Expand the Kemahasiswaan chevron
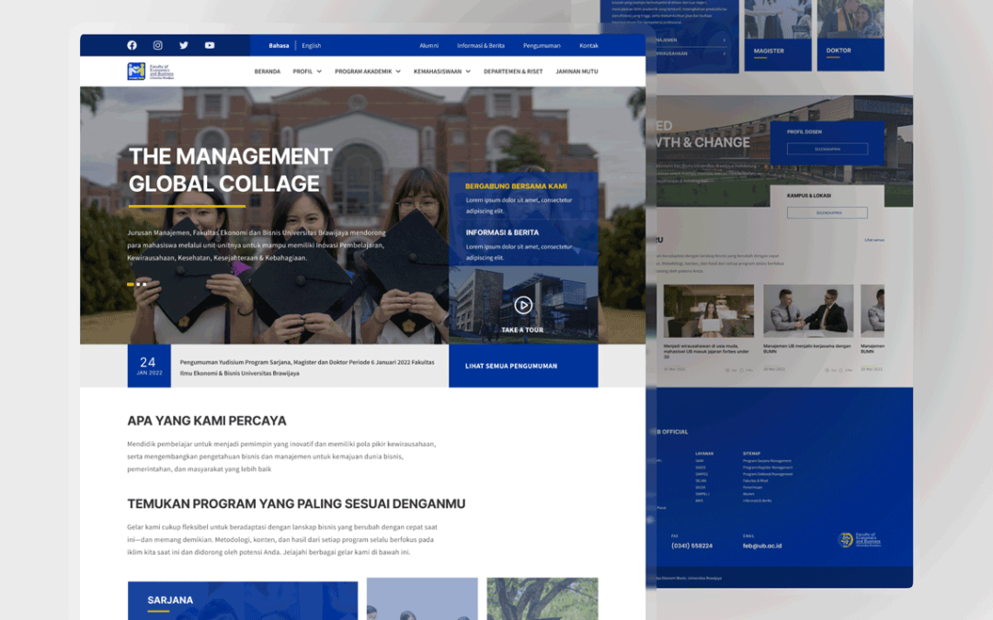 click(x=468, y=72)
